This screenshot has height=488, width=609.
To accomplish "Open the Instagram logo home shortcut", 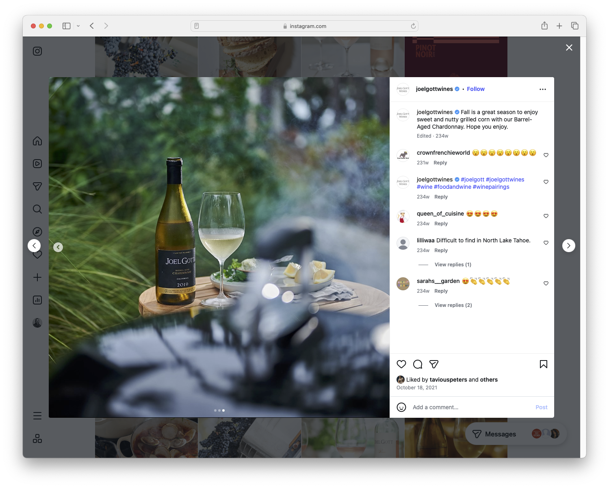I will [x=37, y=51].
